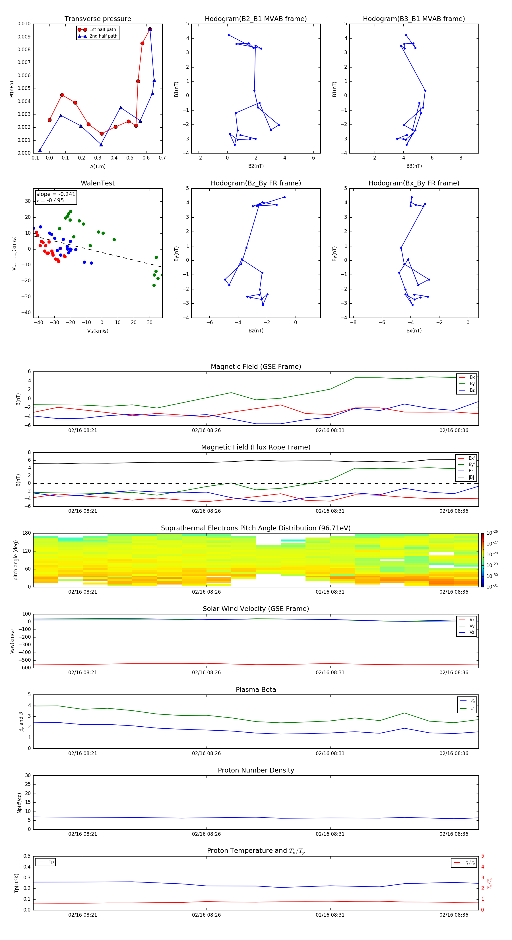Click the Hodogram(B3_B1 MVAB frame) title

tap(414, 19)
